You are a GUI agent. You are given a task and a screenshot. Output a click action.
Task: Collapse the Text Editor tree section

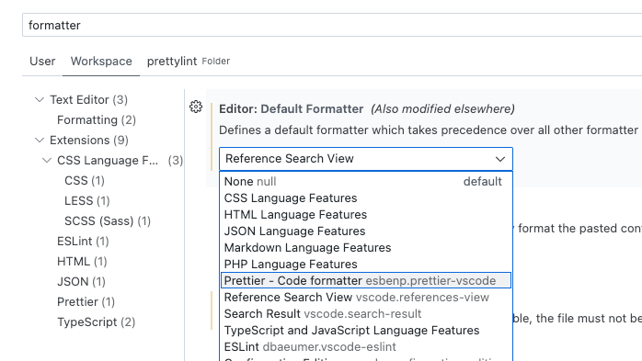tap(40, 100)
